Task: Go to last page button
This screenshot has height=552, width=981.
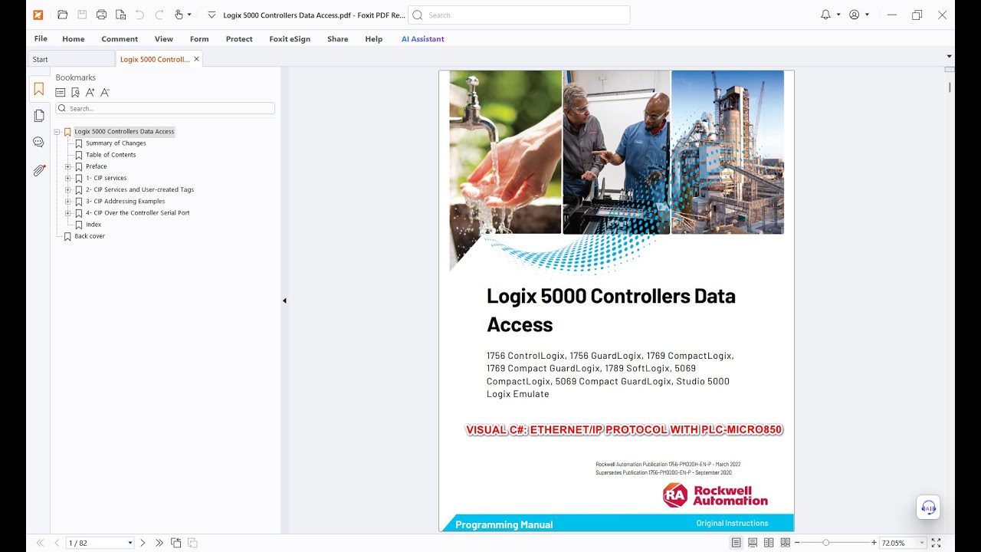Action: [x=159, y=543]
